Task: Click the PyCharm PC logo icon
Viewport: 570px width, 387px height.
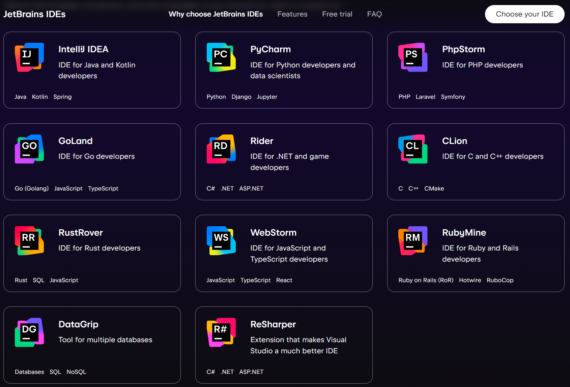Action: pyautogui.click(x=221, y=57)
